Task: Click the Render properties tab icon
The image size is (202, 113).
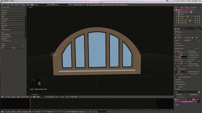Action: point(179,29)
